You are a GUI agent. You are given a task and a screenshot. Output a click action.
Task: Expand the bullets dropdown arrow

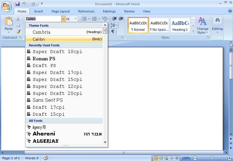89,19
